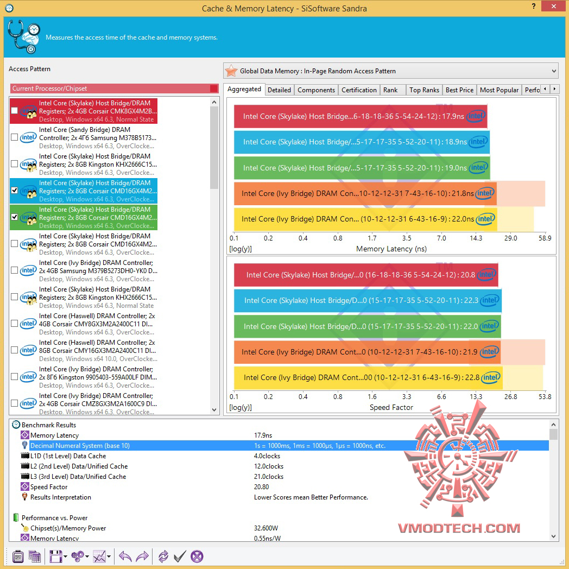Click the results pane scroll down arrow
This screenshot has height=569, width=569.
tap(553, 536)
